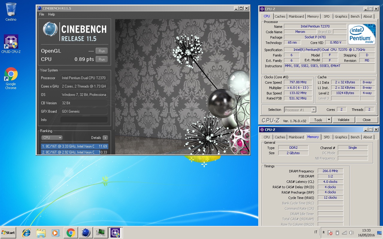
Task: Click bottom CPU-Z window title icon
Action: coord(262,130)
